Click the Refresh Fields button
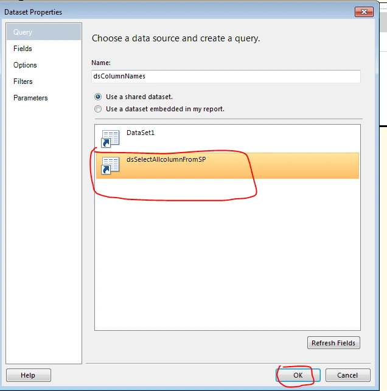The image size is (387, 391). point(333,343)
